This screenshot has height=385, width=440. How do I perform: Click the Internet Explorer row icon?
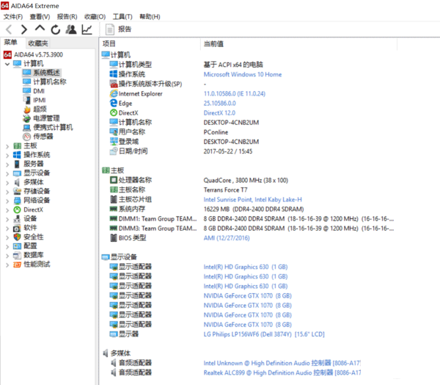pyautogui.click(x=114, y=93)
